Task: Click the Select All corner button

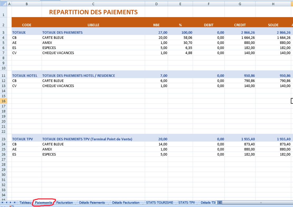Action: click(3, 4)
